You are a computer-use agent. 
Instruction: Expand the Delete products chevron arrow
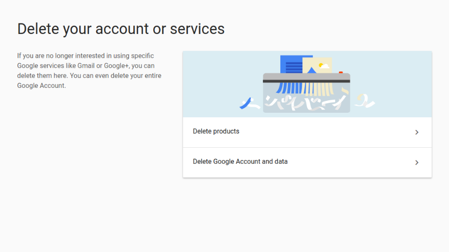click(x=417, y=132)
